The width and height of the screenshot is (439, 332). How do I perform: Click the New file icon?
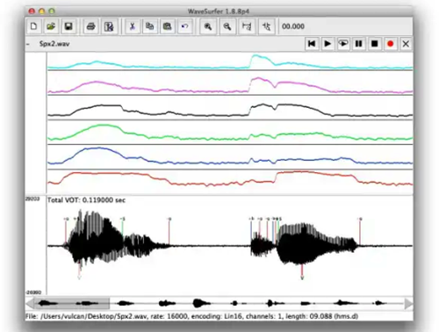(33, 26)
